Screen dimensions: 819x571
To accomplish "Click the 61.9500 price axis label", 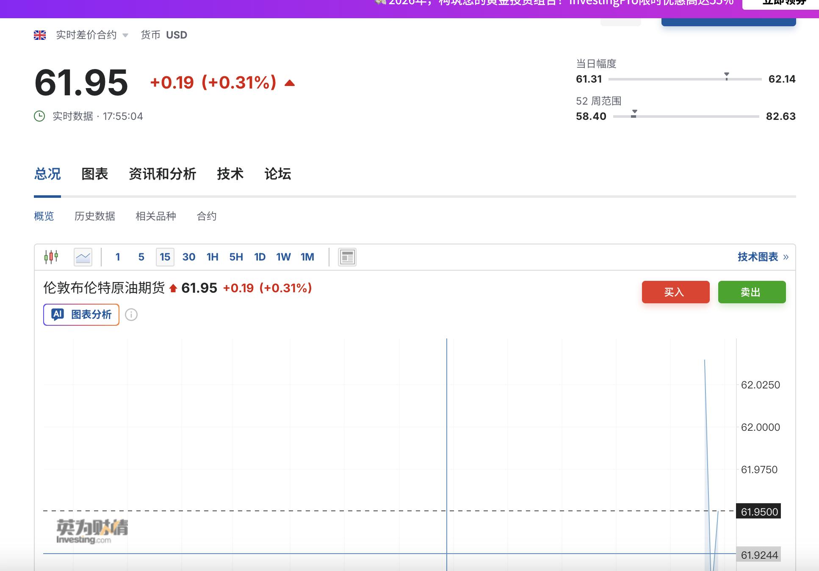I will [x=759, y=512].
